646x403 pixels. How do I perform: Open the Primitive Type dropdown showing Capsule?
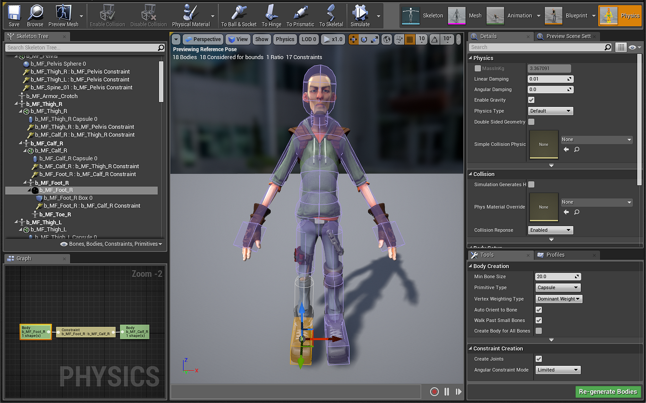tap(558, 287)
